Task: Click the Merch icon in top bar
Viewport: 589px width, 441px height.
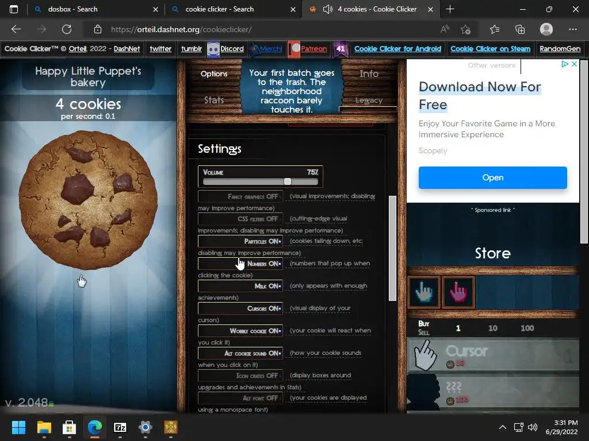Action: (254, 49)
